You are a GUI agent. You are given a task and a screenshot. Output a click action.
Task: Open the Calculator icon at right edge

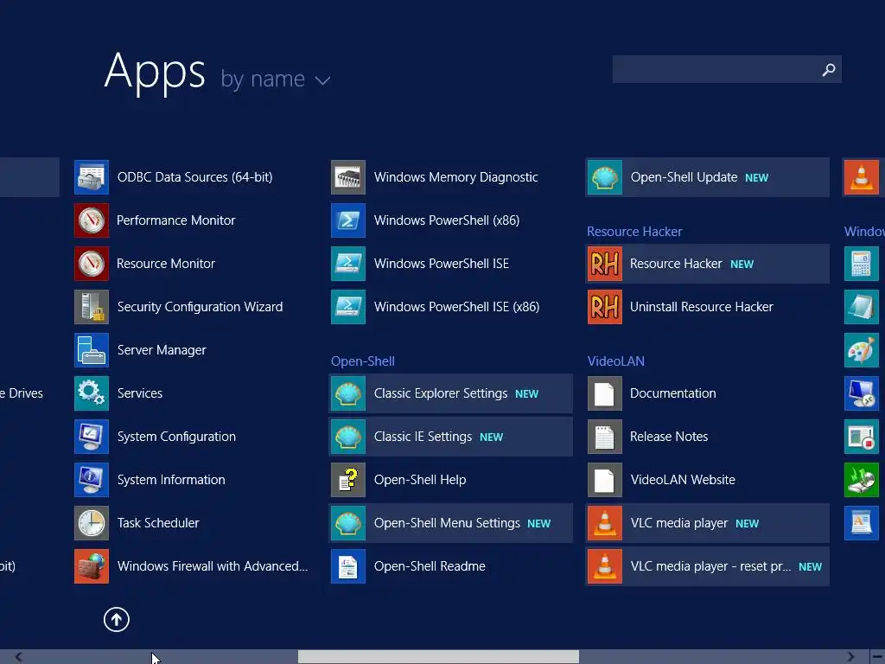tap(862, 264)
